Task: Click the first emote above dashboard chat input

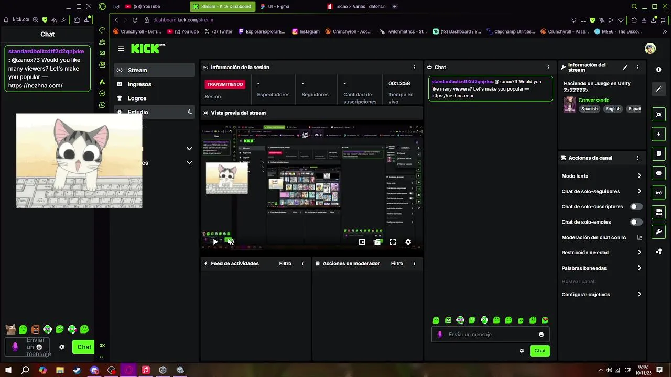Action: coord(436,320)
